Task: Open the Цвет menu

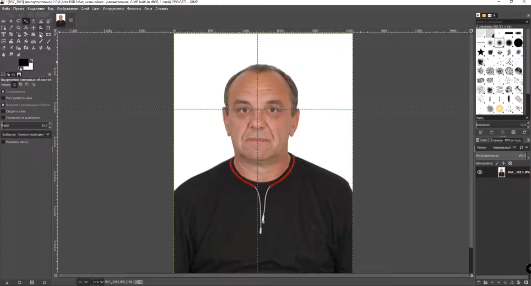Action: coord(96,9)
